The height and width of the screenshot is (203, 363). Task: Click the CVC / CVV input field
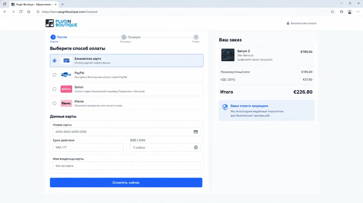click(x=165, y=147)
